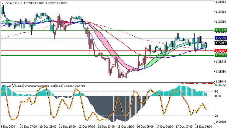Click the 18 Dec 09:00 time label
Screen dimensions: 228x130
tap(204, 127)
